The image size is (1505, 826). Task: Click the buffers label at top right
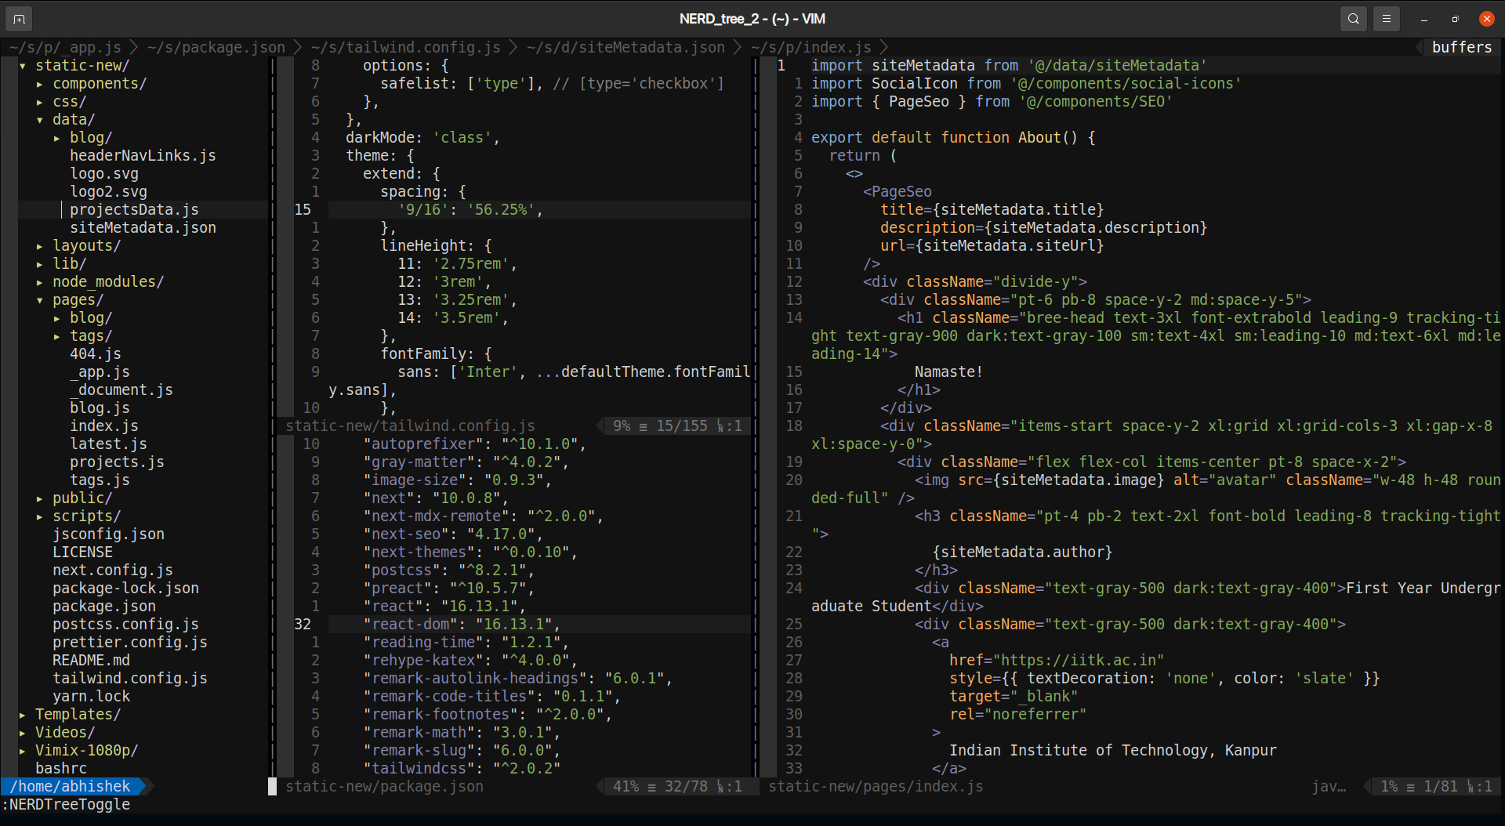tap(1462, 47)
